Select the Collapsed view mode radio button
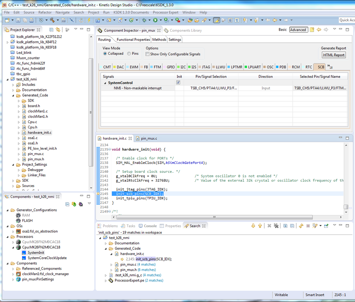Image resolution: width=355 pixels, height=302 pixels. (105, 54)
